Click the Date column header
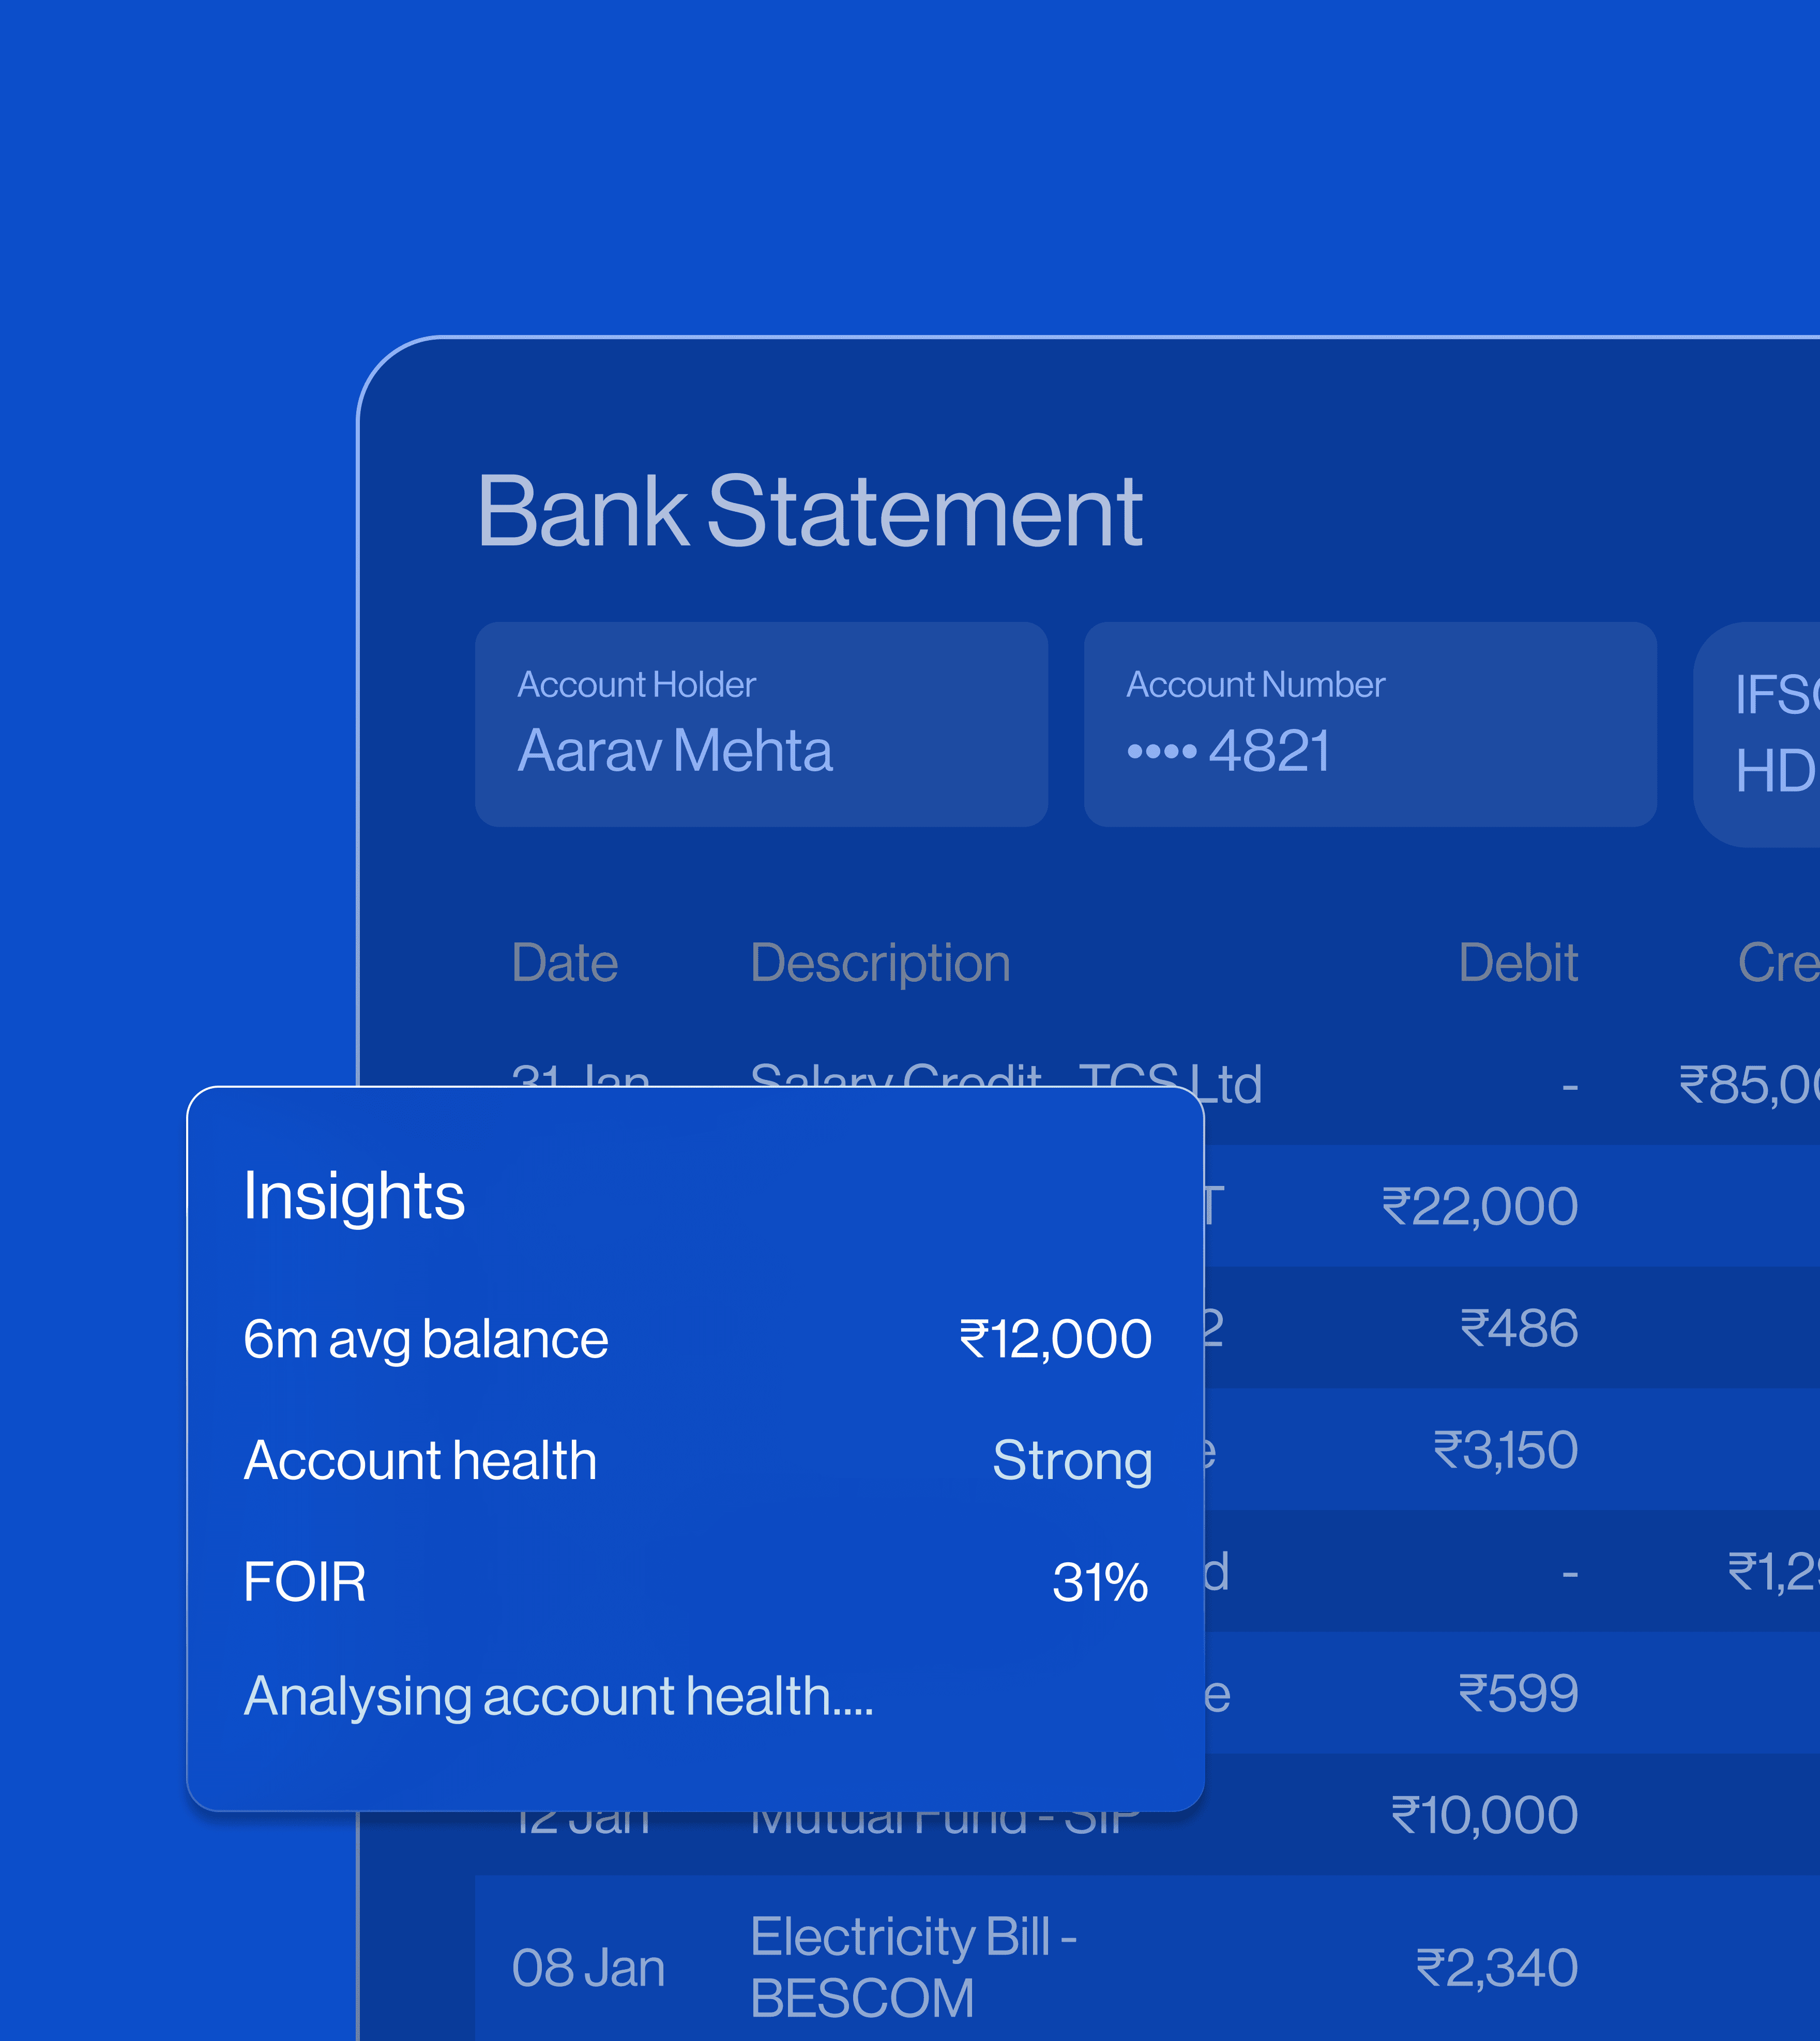The height and width of the screenshot is (2041, 1820). click(x=565, y=963)
